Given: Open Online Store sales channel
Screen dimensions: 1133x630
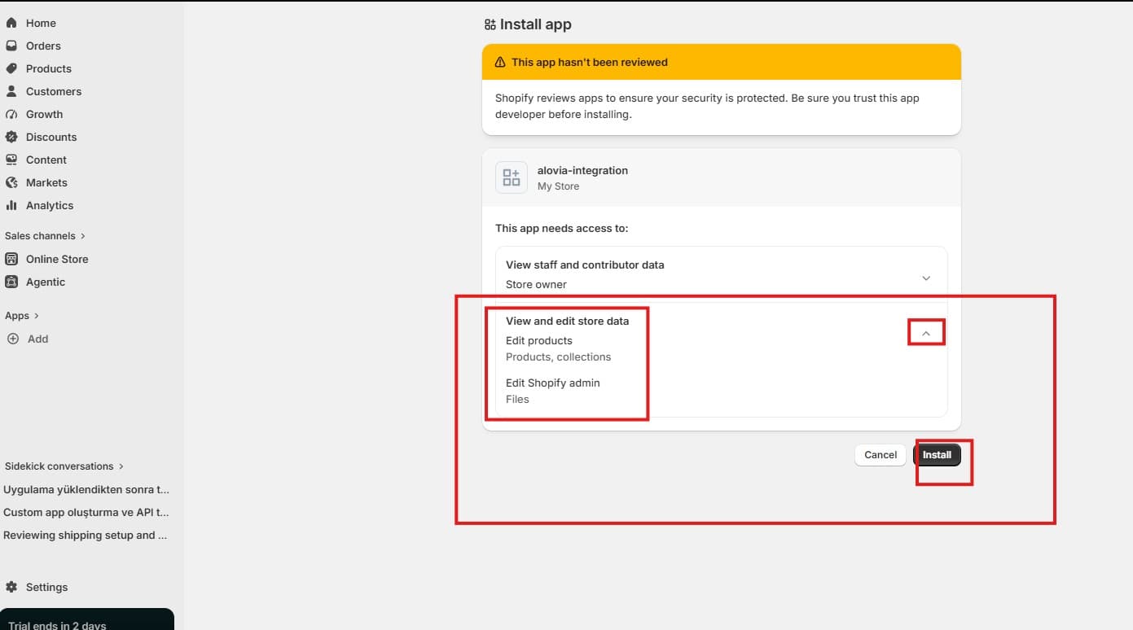Looking at the screenshot, I should [x=57, y=259].
